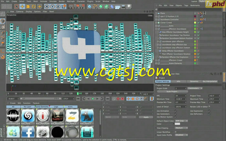This screenshot has width=226, height=141.
Task: Click the Apply button in coordinates
Action: pyautogui.click(x=146, y=117)
